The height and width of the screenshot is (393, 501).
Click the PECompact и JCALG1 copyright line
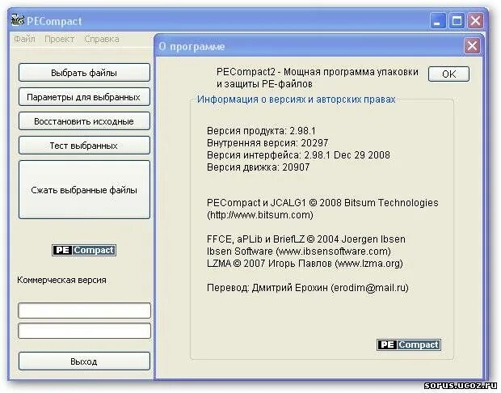point(322,203)
